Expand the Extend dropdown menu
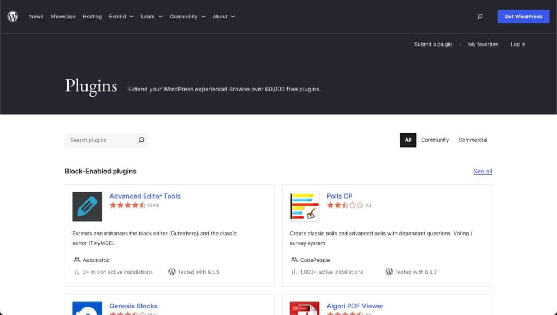The width and height of the screenshot is (557, 315). click(x=121, y=17)
